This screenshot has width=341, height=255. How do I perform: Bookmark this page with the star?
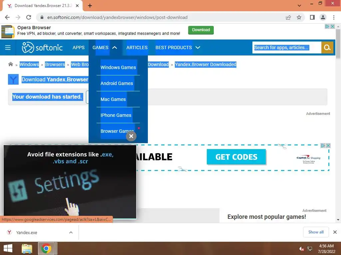tap(299, 17)
